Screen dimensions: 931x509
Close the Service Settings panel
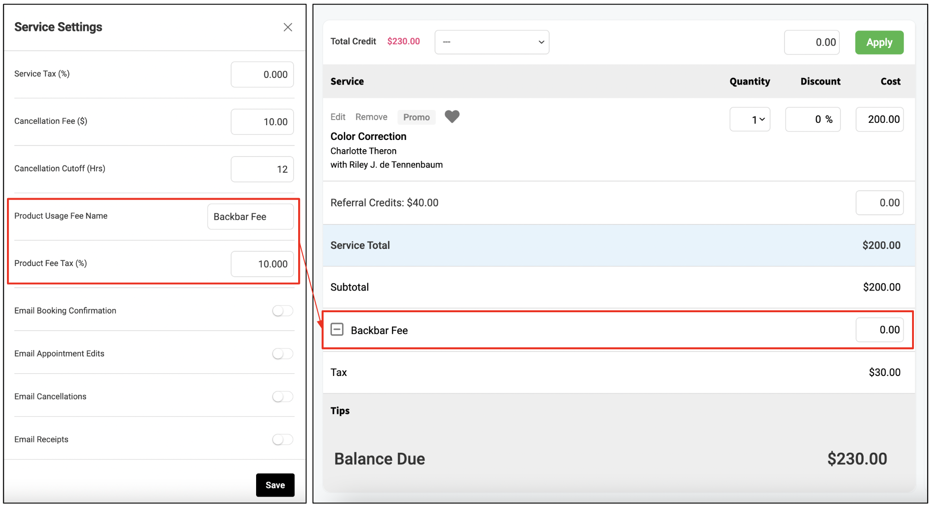click(288, 27)
